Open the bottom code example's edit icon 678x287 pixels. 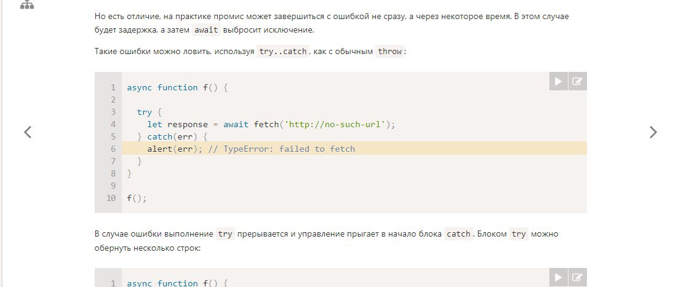point(577,277)
